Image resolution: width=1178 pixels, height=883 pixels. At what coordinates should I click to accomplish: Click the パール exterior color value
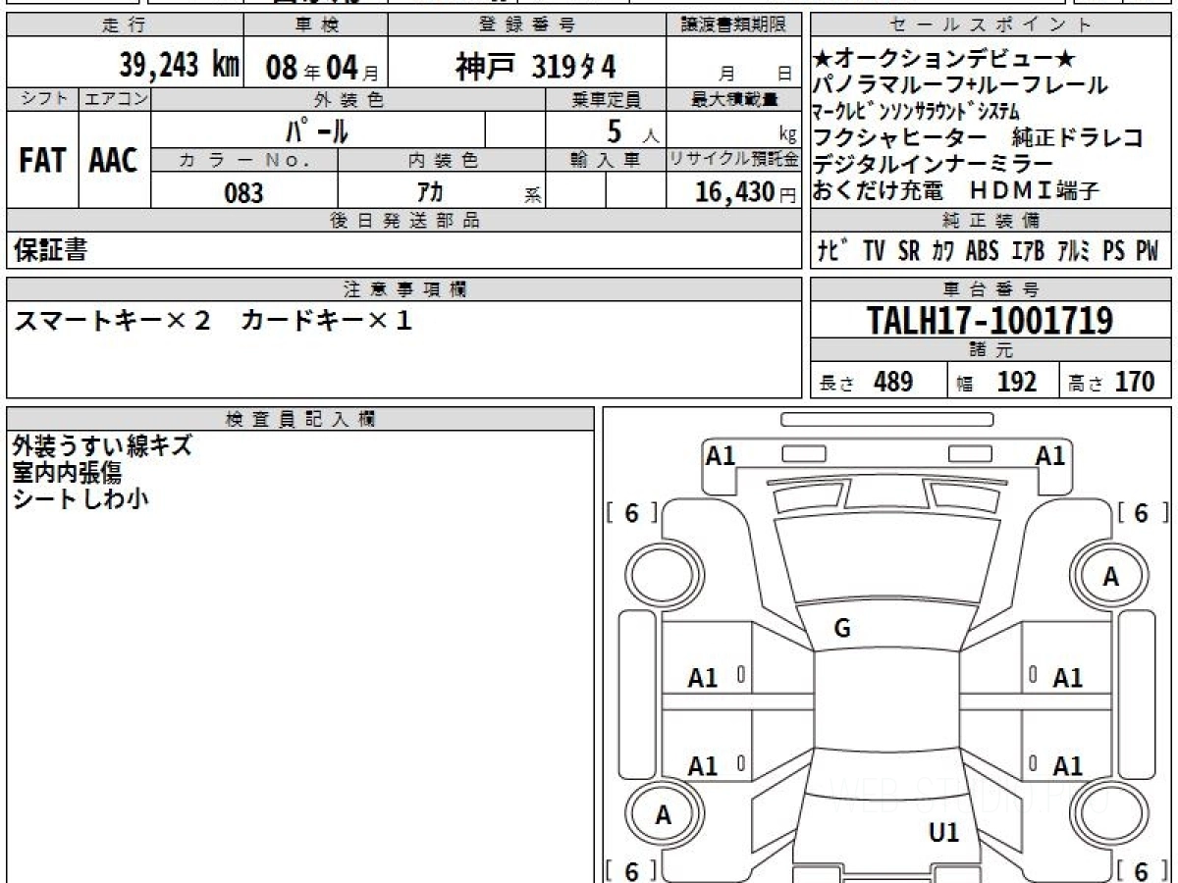(x=317, y=130)
